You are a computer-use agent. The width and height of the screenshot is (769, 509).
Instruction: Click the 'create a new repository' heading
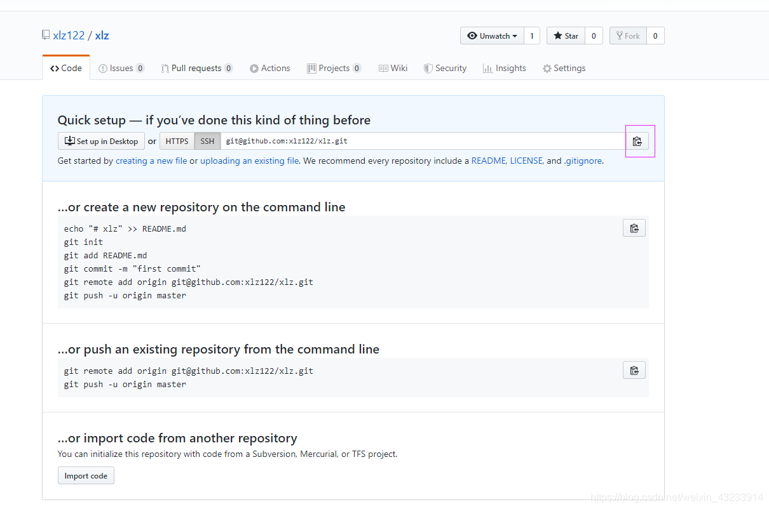pyautogui.click(x=201, y=207)
